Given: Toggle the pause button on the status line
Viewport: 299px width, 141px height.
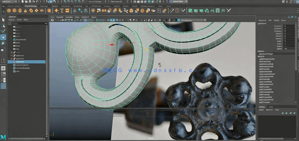Looking at the screenshot, I should (x=160, y=1).
